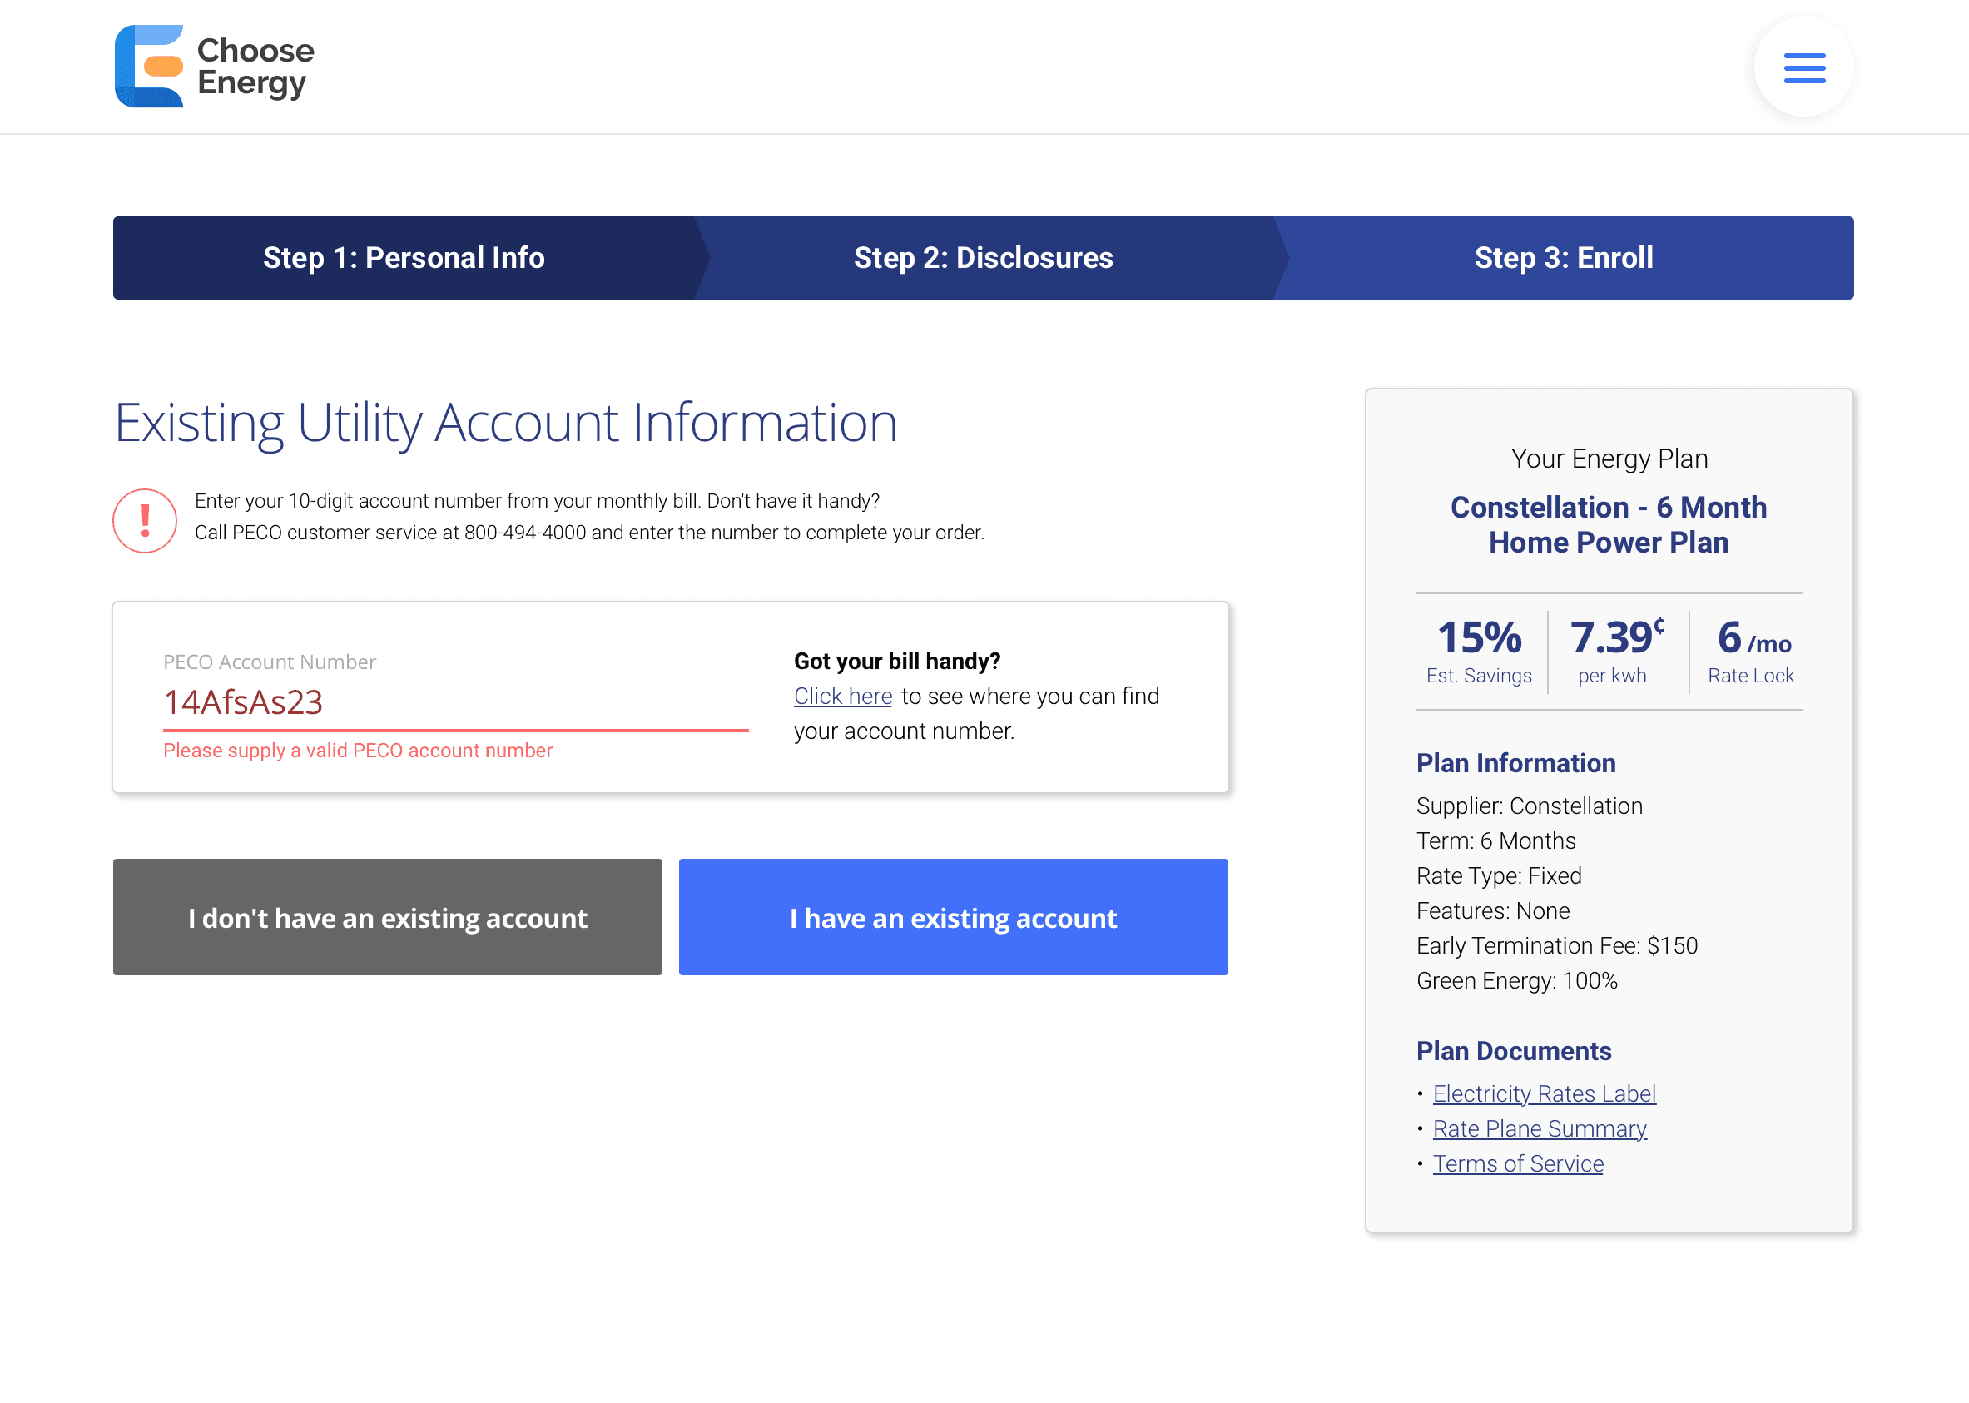Screen dimensions: 1969x1403
Task: Open the hamburger menu
Action: tap(1804, 67)
